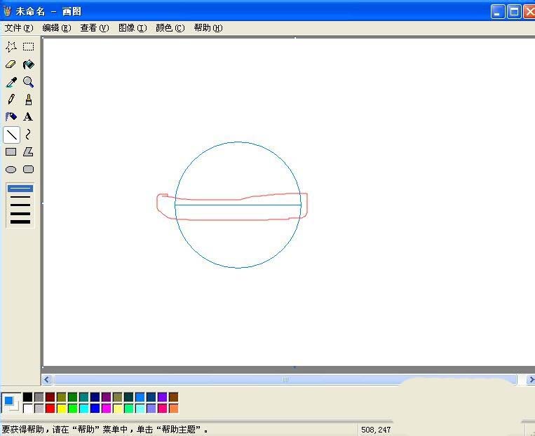Image resolution: width=535 pixels, height=436 pixels.
Task: Choose the brown swatch
Action: click(x=173, y=397)
